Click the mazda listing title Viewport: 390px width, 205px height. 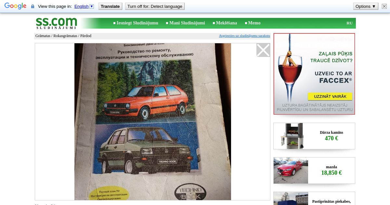[x=331, y=167]
